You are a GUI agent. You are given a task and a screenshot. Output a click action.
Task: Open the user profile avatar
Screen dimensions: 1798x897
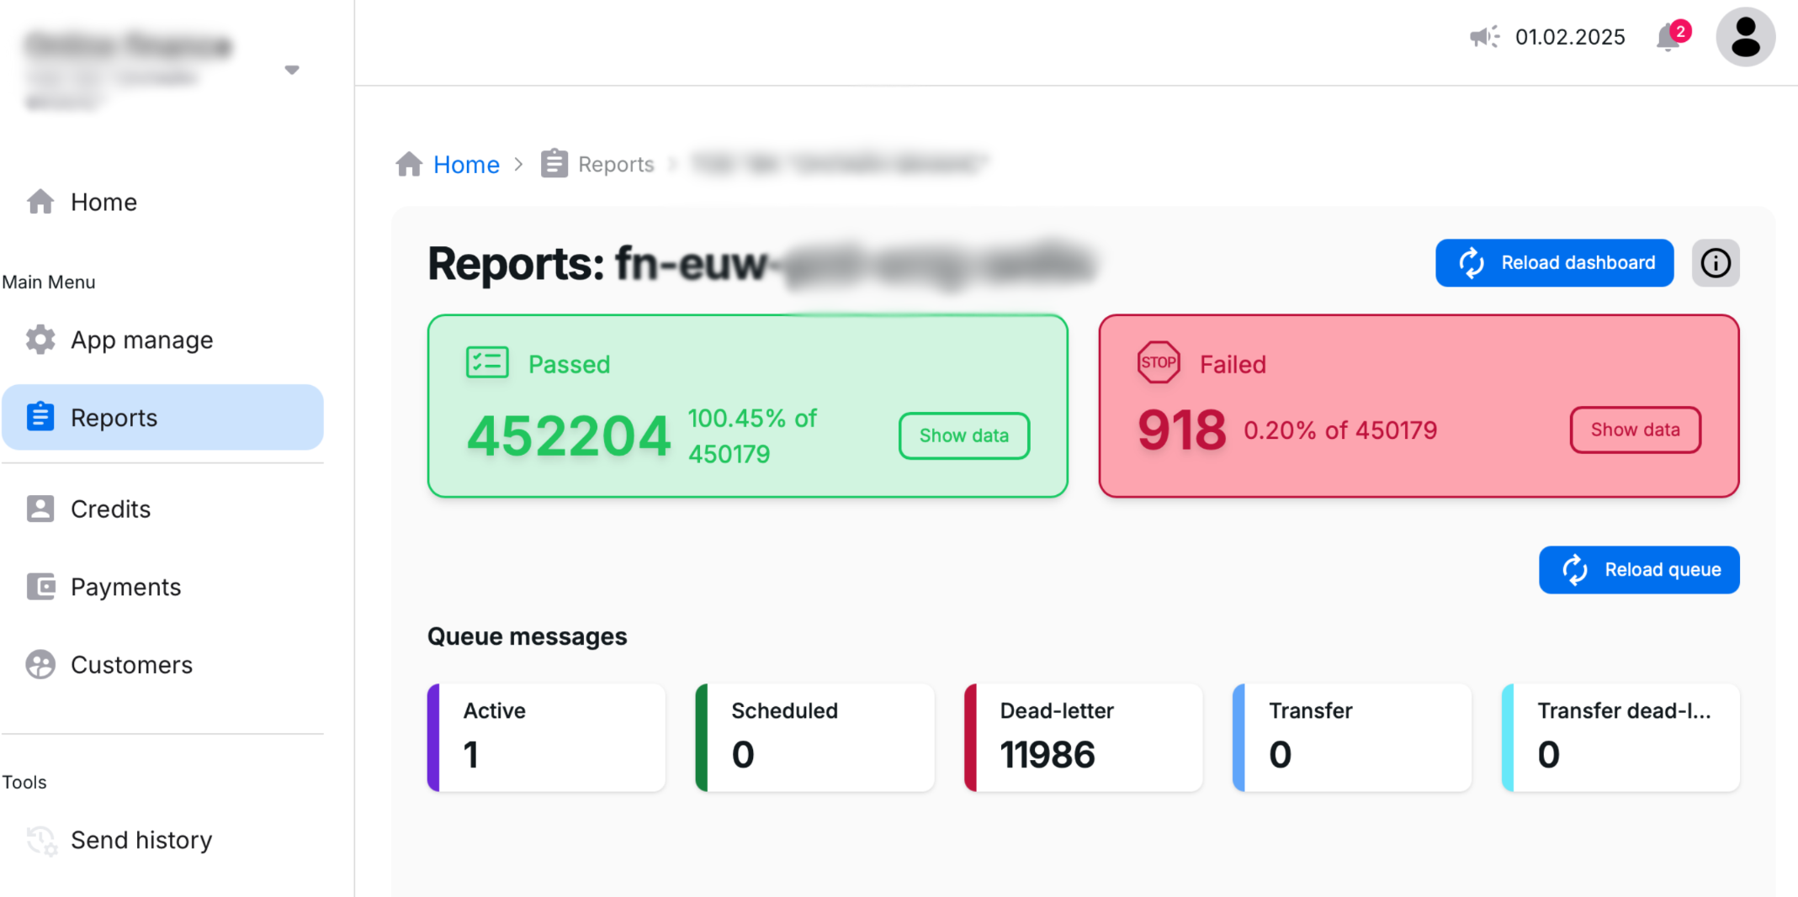(1746, 37)
